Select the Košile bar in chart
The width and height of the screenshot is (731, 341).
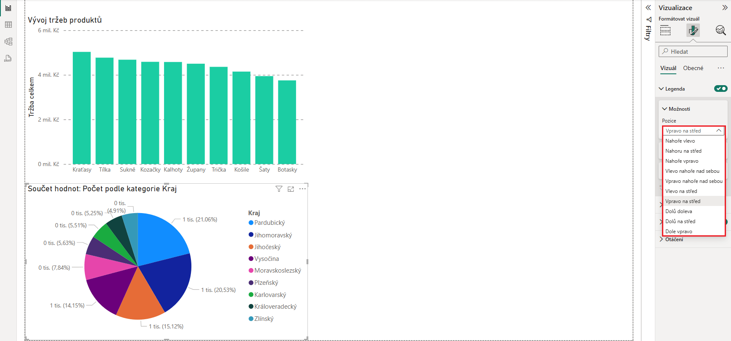[241, 118]
